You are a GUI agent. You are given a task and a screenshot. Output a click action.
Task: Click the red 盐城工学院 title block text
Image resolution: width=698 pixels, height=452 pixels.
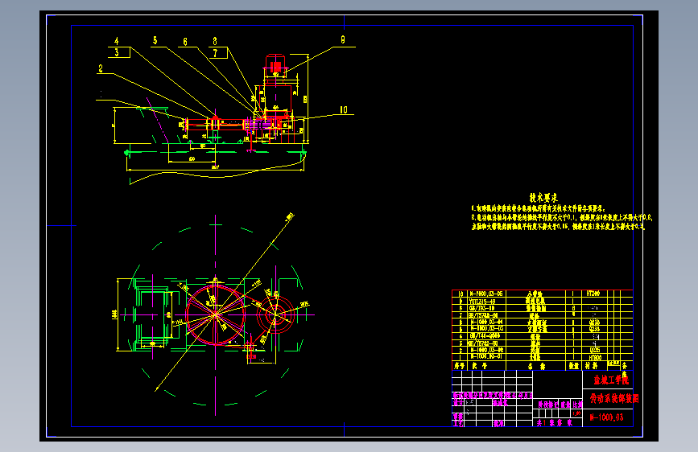tap(611, 380)
